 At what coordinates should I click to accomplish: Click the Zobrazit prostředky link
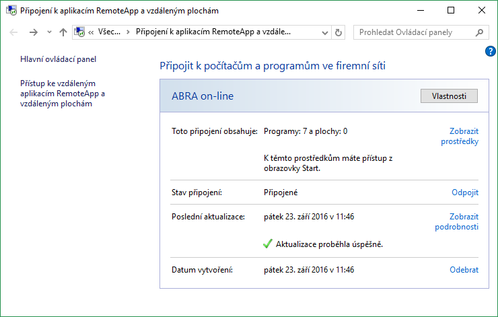pos(460,137)
